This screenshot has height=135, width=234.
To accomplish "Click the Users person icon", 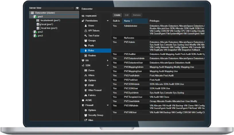I will [x=86, y=26].
